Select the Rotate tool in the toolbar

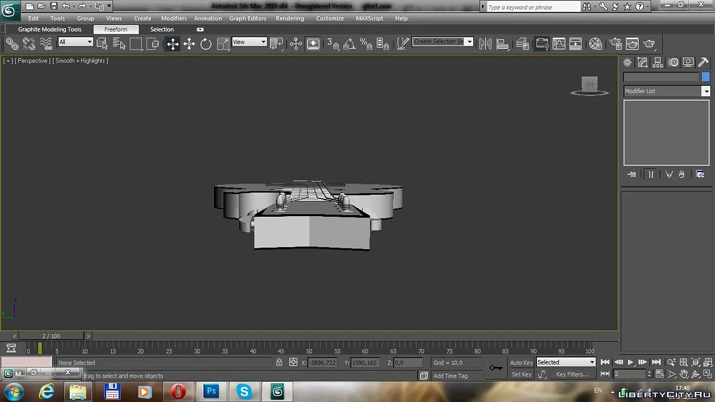[206, 43]
